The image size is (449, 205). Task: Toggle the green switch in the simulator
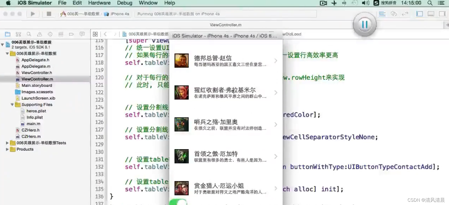(x=178, y=202)
